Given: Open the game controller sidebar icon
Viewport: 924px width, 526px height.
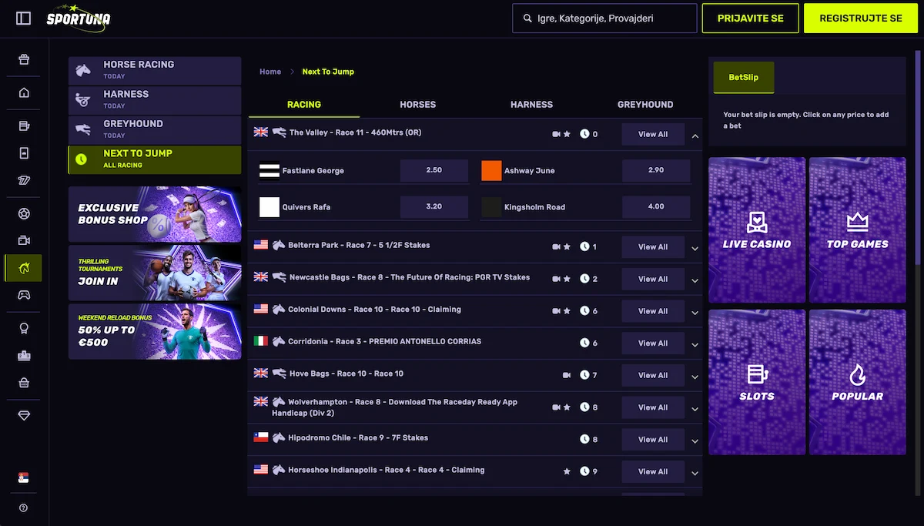Looking at the screenshot, I should coord(24,295).
